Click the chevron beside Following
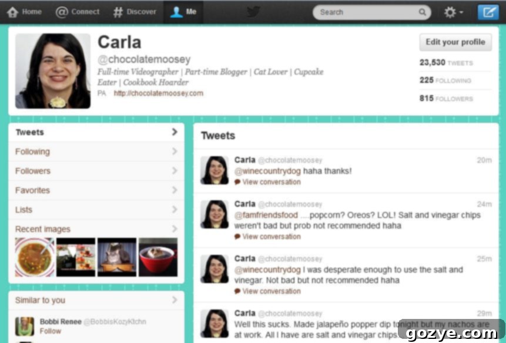This screenshot has width=506, height=343. [x=175, y=151]
